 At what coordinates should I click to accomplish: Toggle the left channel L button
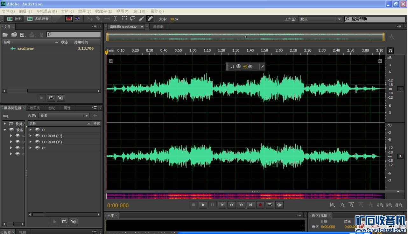point(400,89)
